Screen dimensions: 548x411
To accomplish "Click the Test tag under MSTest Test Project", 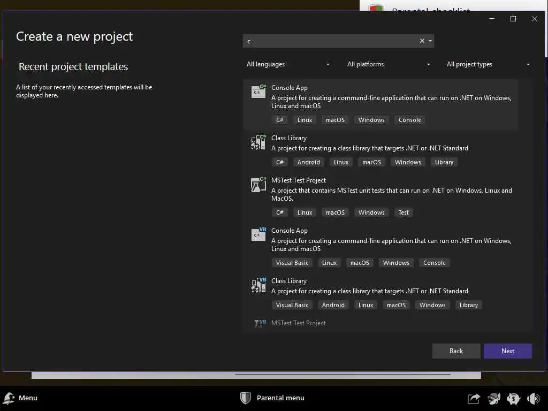I will pos(404,212).
